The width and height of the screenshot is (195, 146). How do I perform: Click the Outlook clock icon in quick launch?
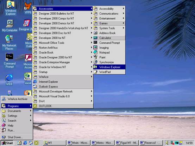tap(36, 143)
